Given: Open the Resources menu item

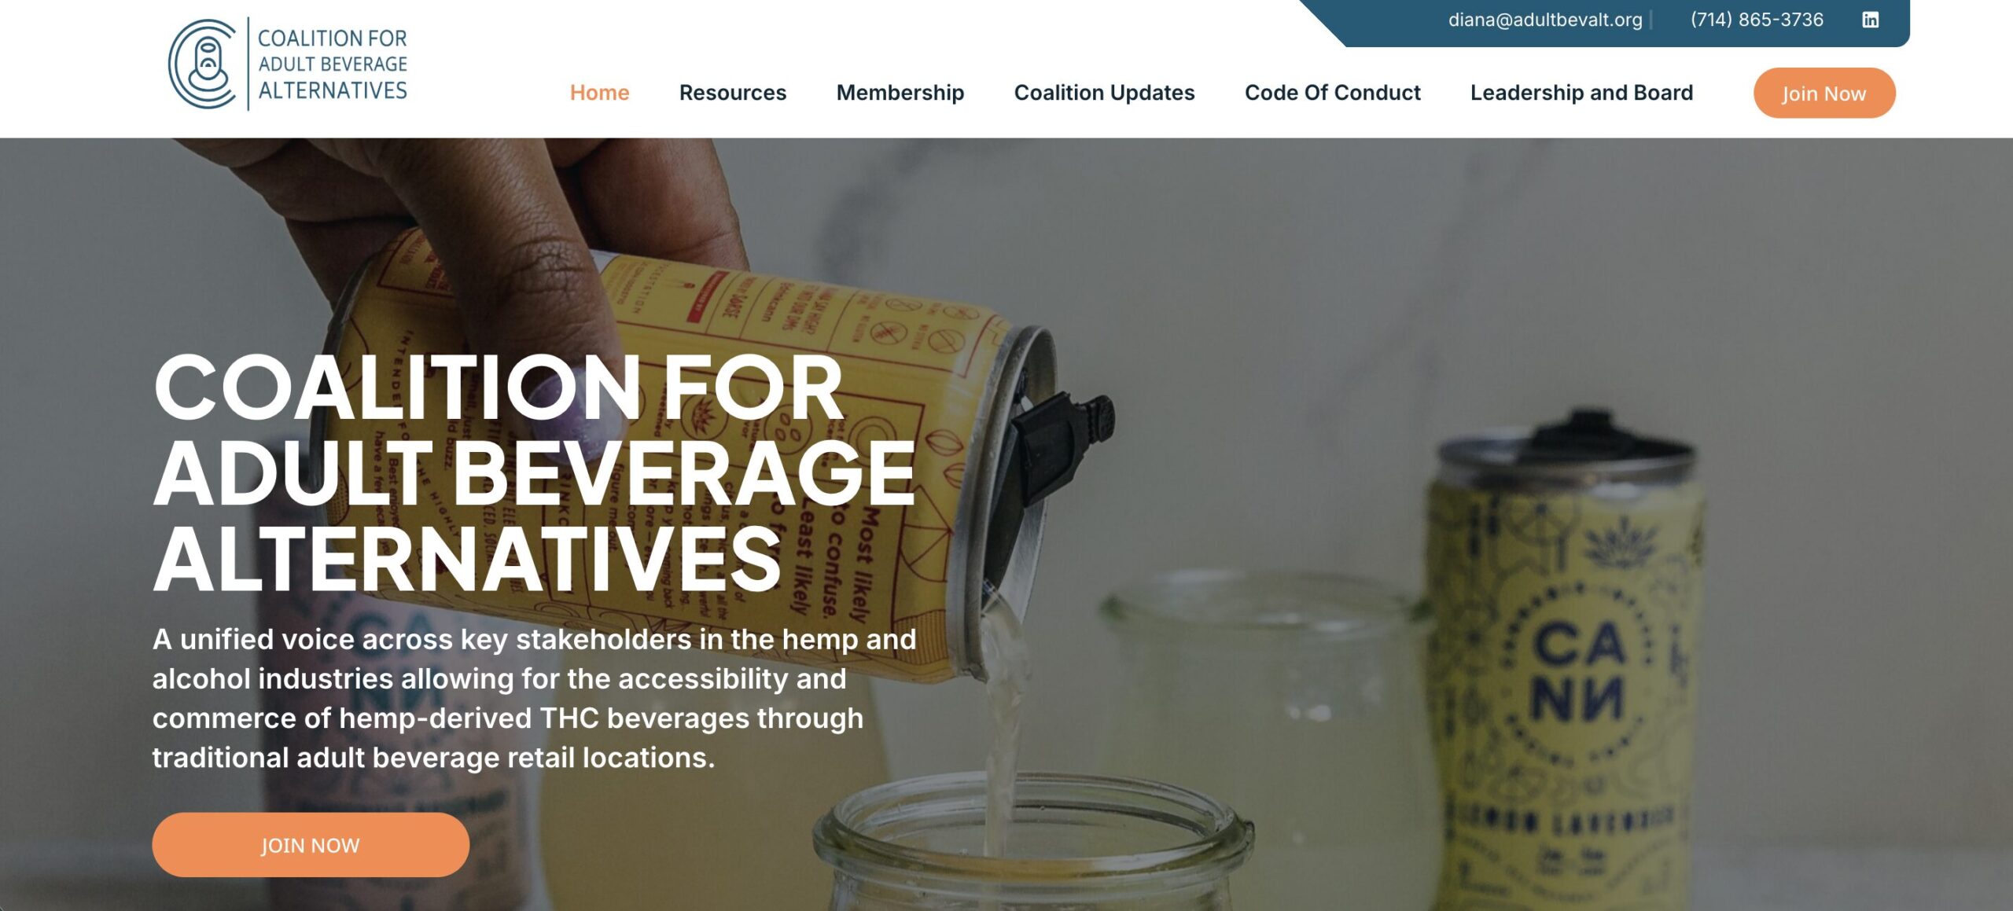Looking at the screenshot, I should tap(732, 93).
